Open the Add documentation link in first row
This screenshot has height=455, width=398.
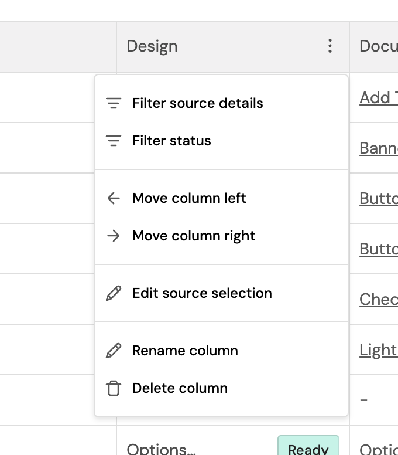pos(378,98)
